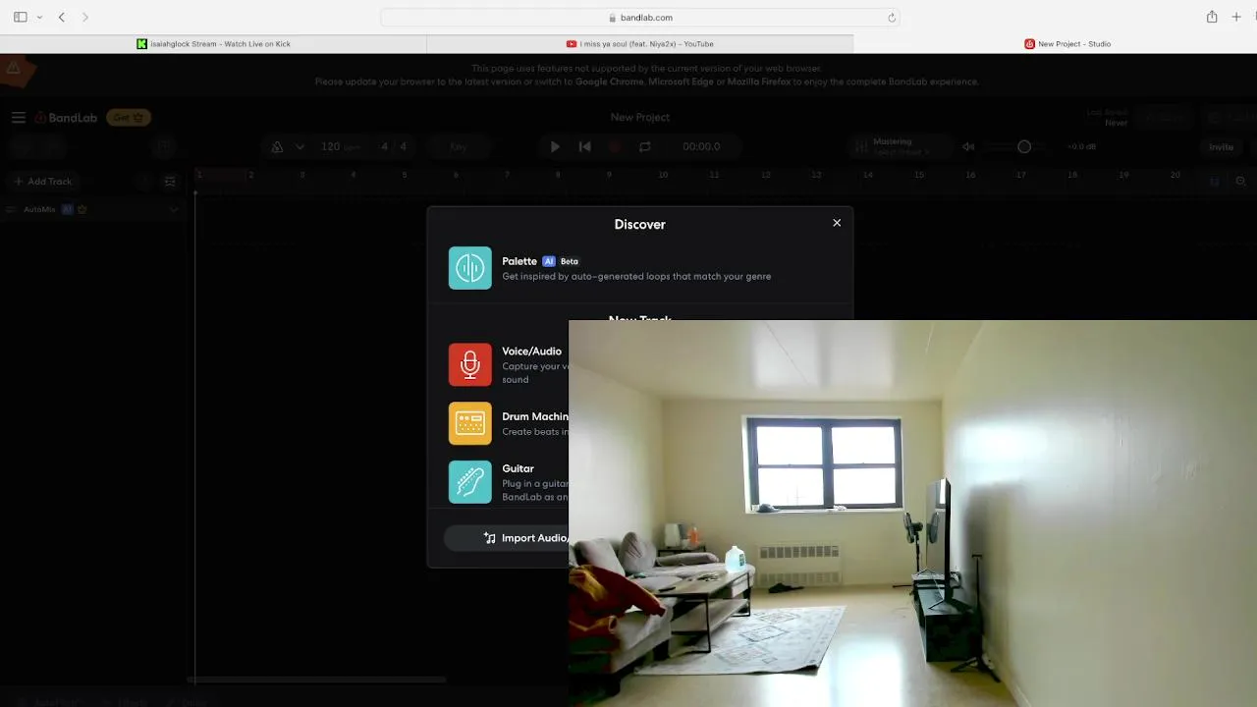Go forward in Safari history

[x=85, y=18]
